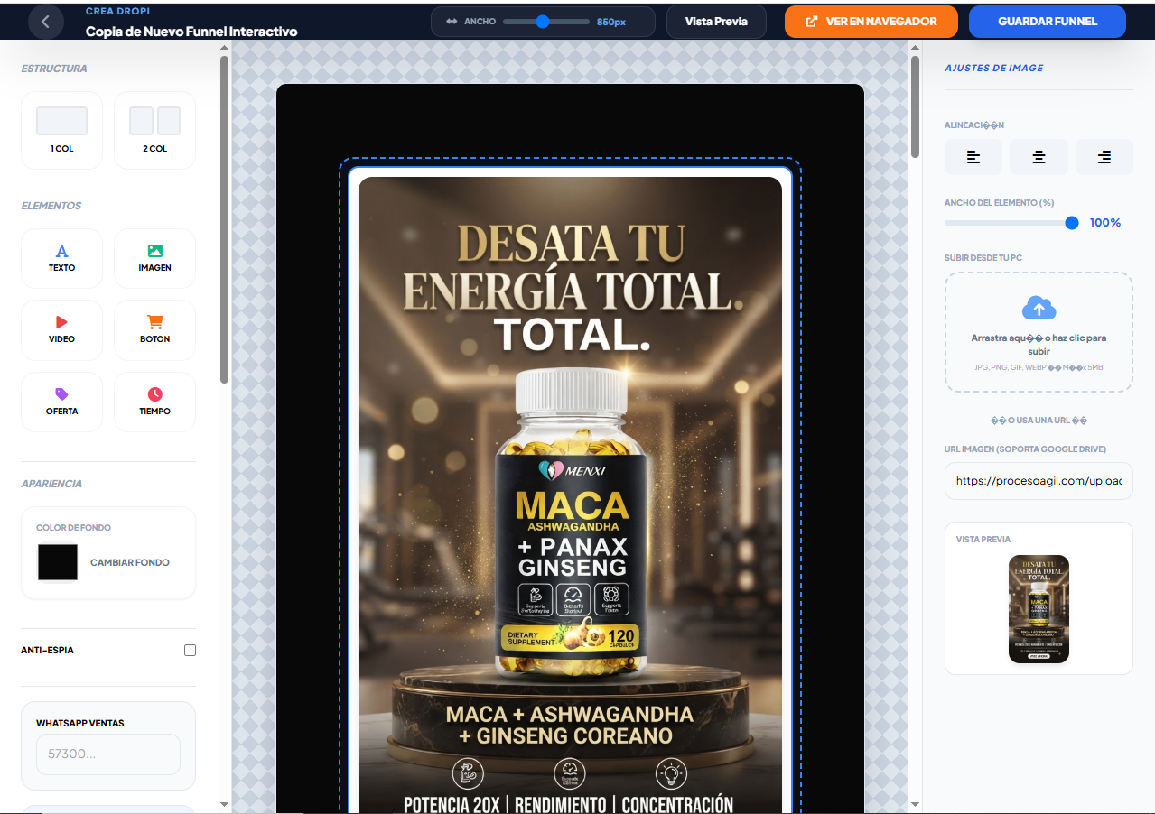Image resolution: width=1155 pixels, height=814 pixels.
Task: Click the WhatsApp ventas number field
Action: click(108, 754)
